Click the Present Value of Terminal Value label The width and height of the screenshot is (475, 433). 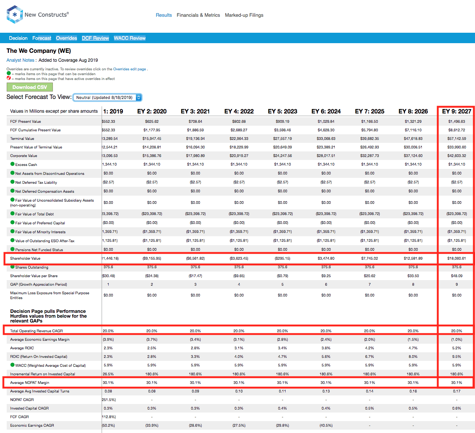pos(36,147)
